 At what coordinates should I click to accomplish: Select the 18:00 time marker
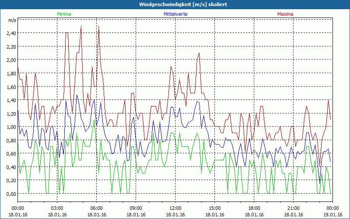point(254,208)
